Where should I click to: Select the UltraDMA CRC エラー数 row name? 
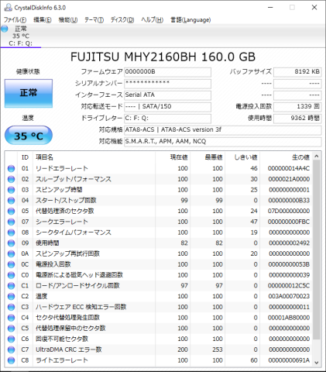[x=69, y=350]
